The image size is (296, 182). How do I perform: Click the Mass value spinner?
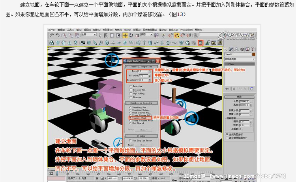click(x=149, y=72)
